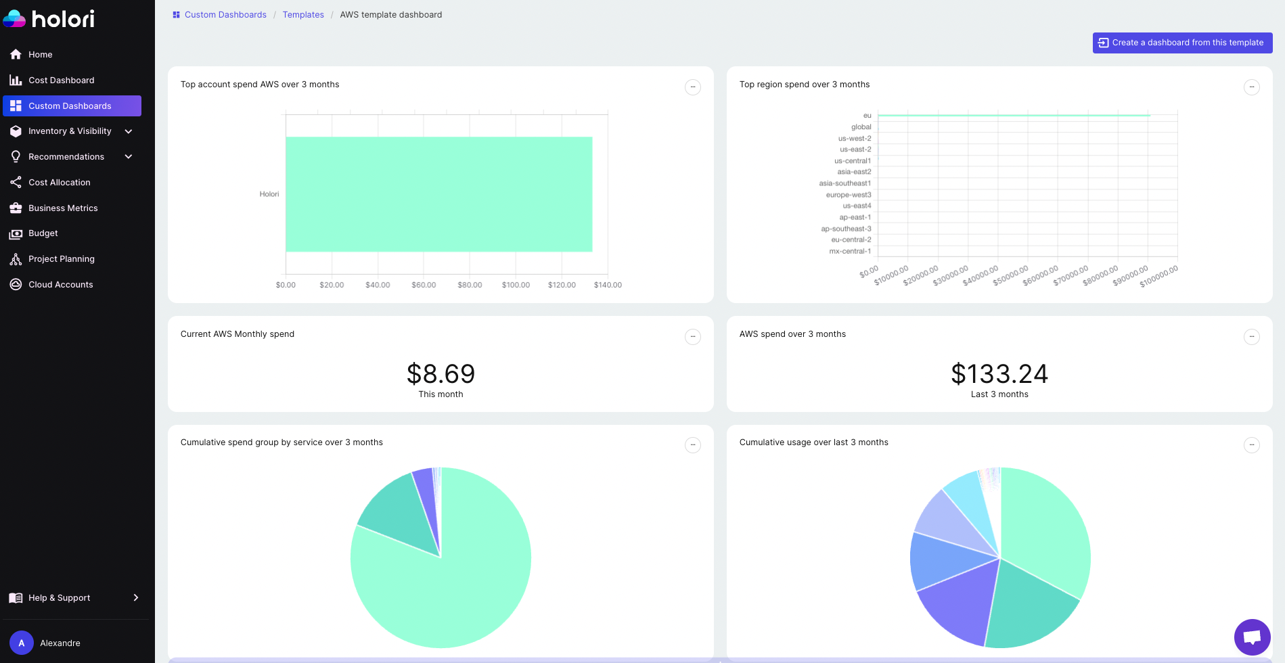Click the Holori axis label in account chart
Viewport: 1285px width, 663px height.
(269, 194)
